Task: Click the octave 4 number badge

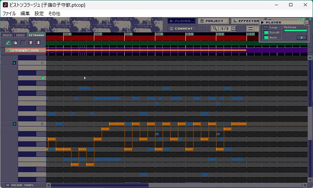Action: [x=14, y=63]
